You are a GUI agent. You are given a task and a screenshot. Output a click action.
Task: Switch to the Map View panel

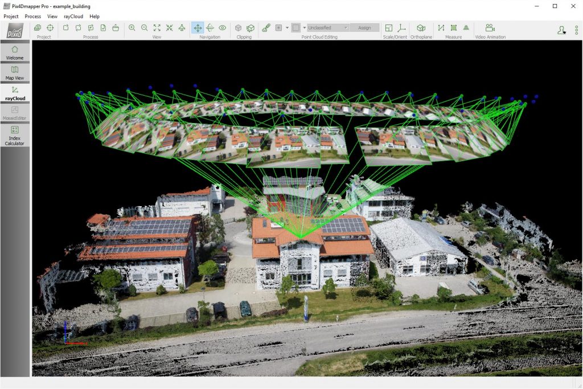pyautogui.click(x=15, y=72)
